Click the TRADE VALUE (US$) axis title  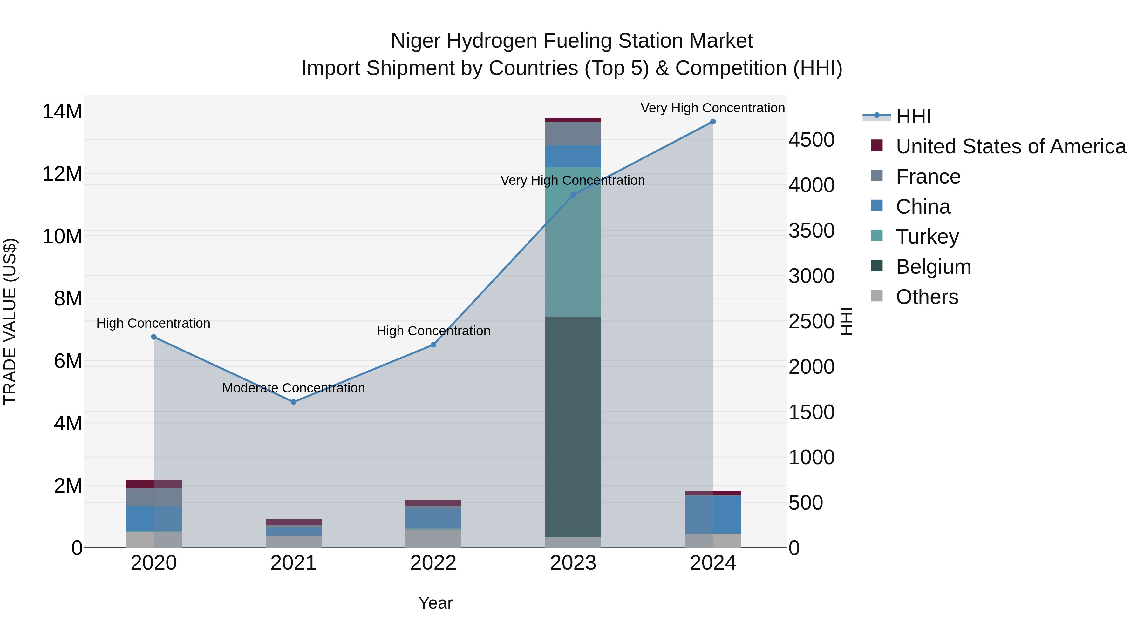(10, 321)
